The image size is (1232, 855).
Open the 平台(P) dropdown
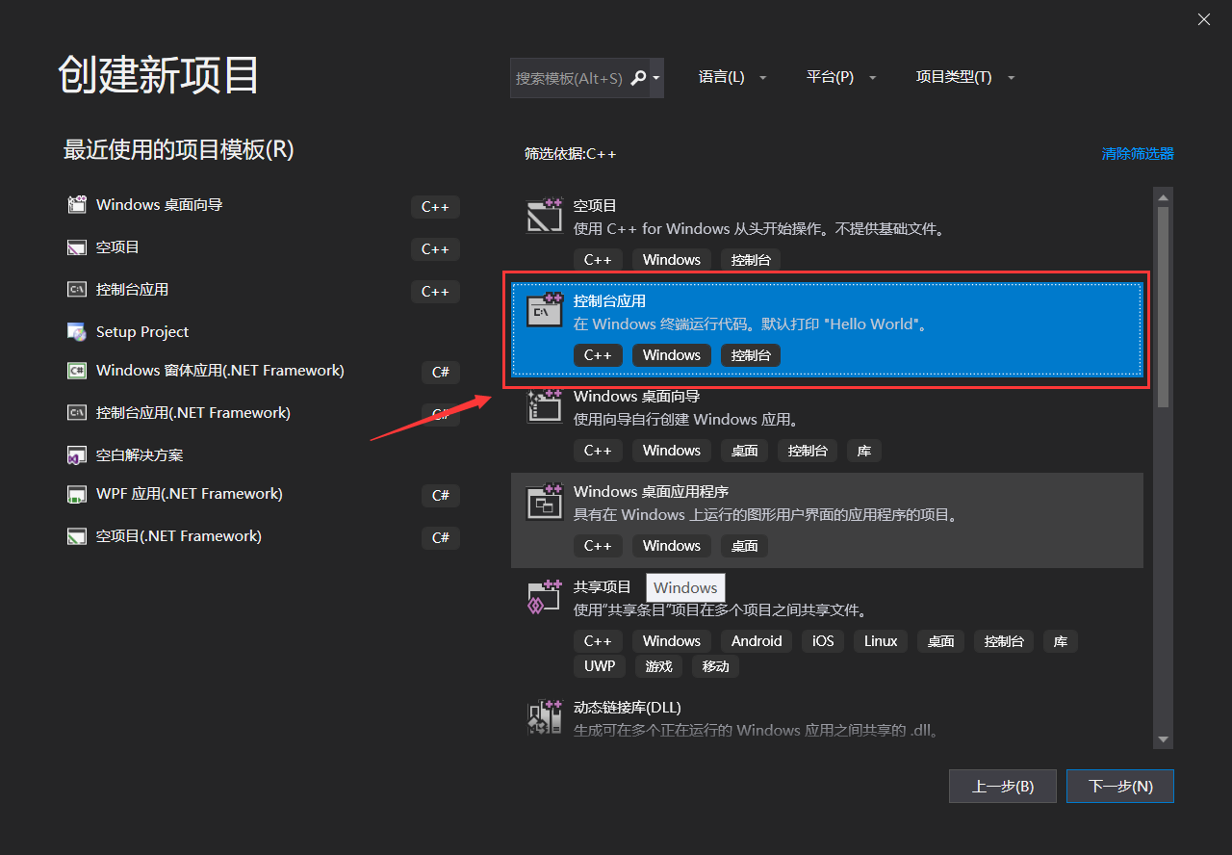[840, 77]
